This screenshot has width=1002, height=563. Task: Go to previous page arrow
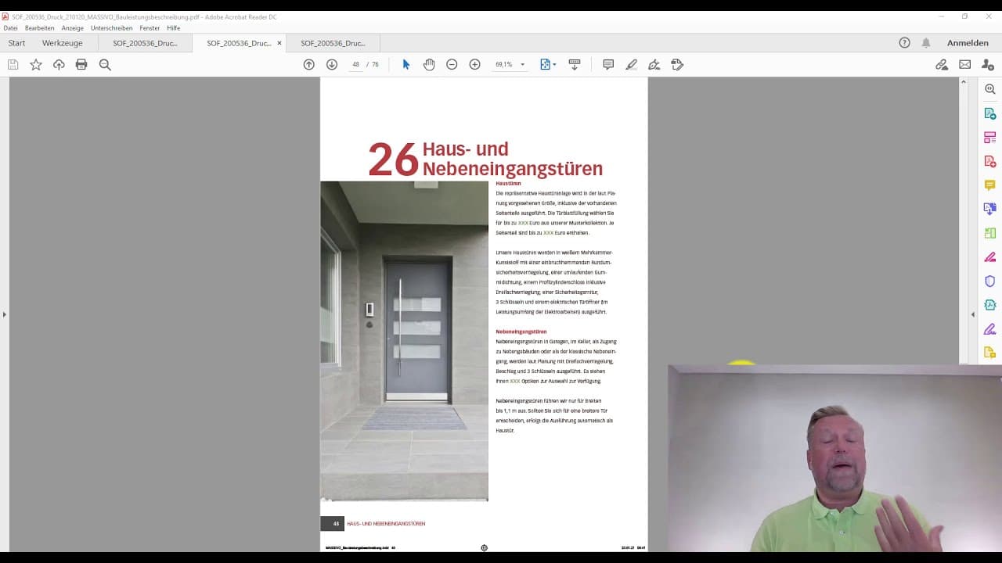pos(309,65)
